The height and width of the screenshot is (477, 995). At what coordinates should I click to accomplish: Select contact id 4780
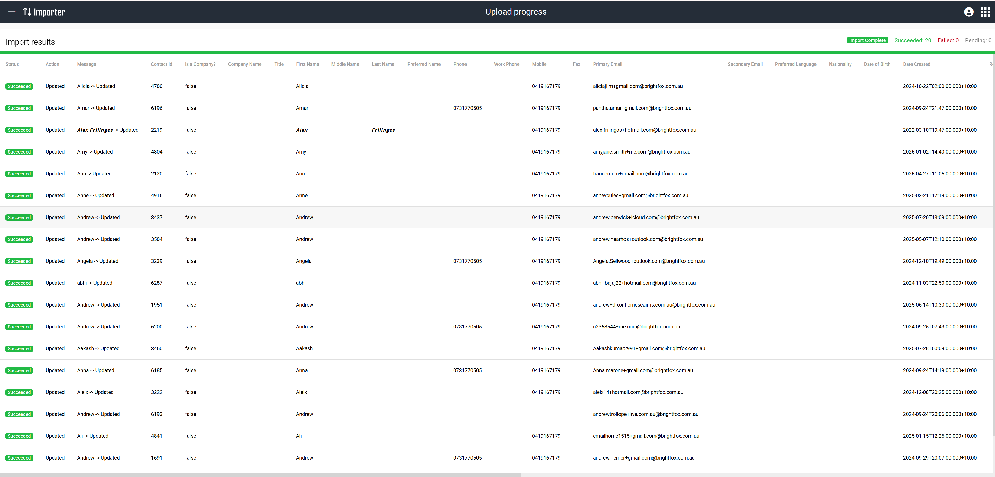(x=156, y=86)
